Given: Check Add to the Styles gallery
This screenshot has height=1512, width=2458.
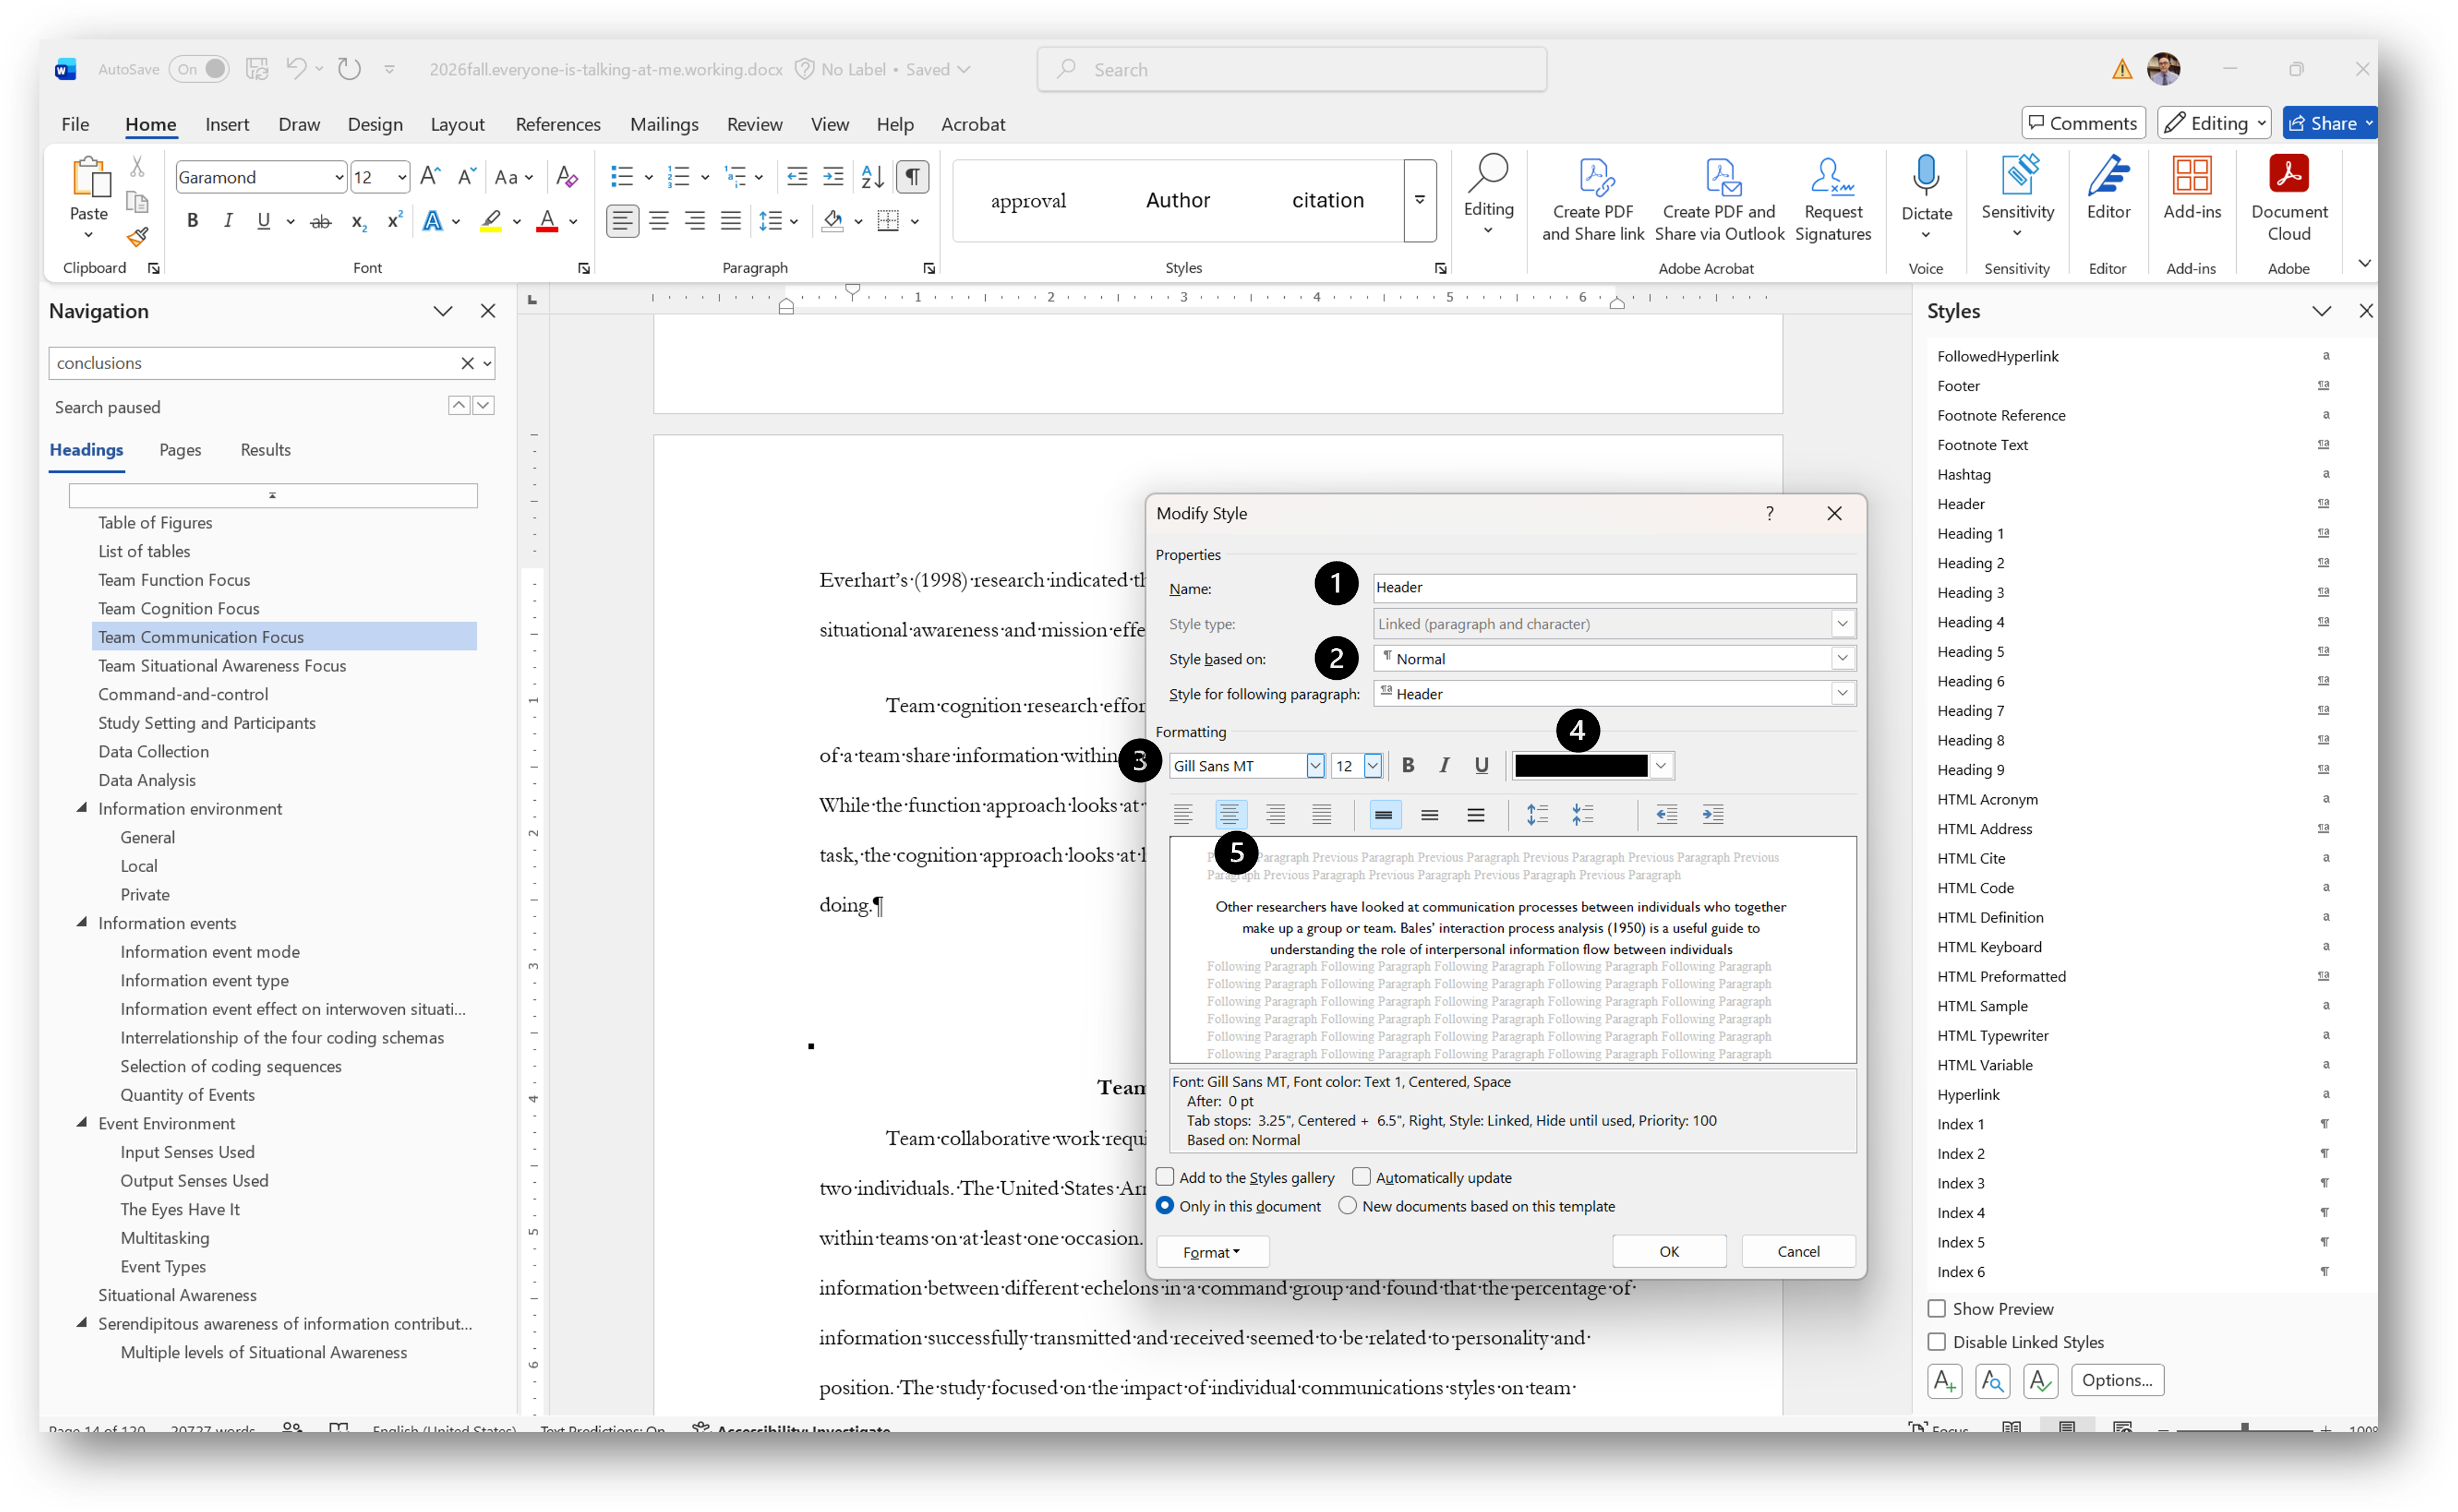Looking at the screenshot, I should [1165, 1177].
